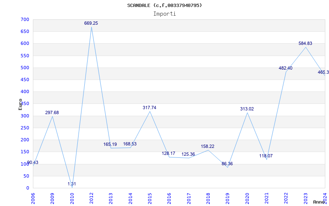Select the 168.53 data label
329x206 pixels.
[130, 144]
